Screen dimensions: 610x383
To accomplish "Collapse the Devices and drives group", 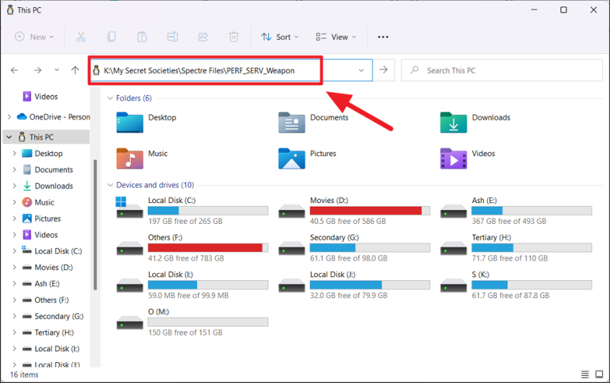I will [110, 185].
